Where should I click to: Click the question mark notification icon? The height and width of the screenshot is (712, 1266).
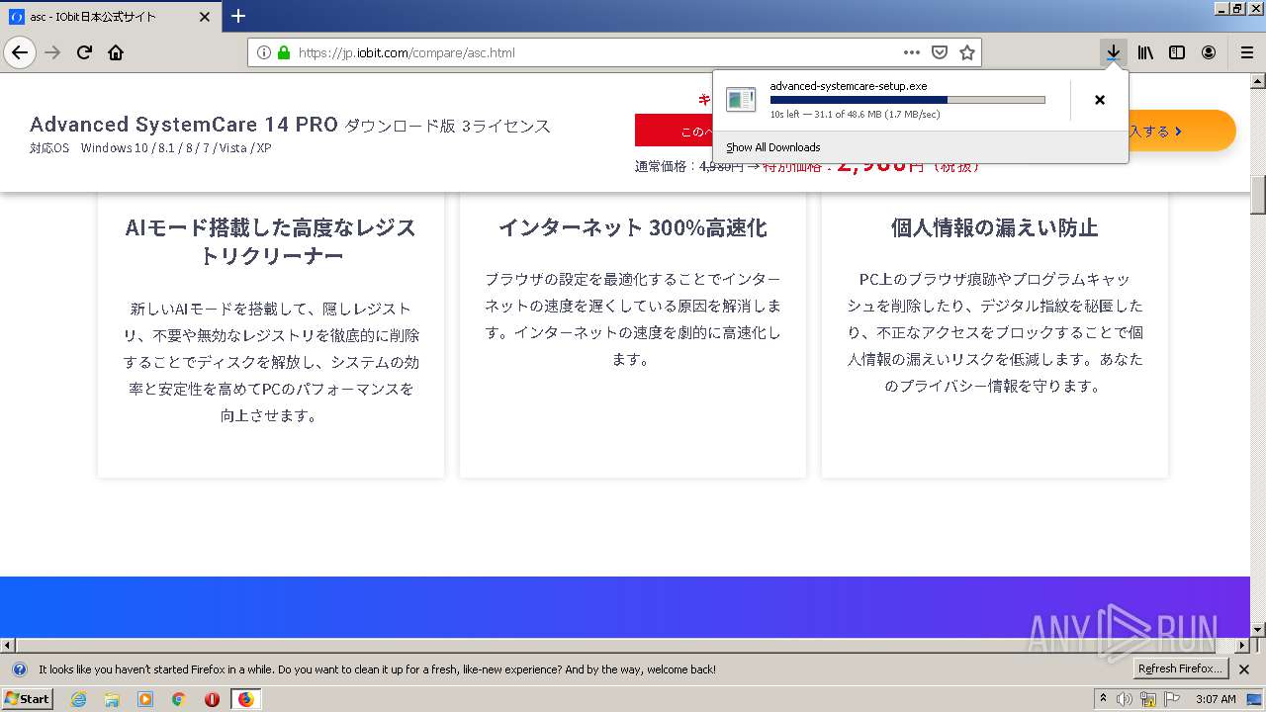tap(19, 669)
